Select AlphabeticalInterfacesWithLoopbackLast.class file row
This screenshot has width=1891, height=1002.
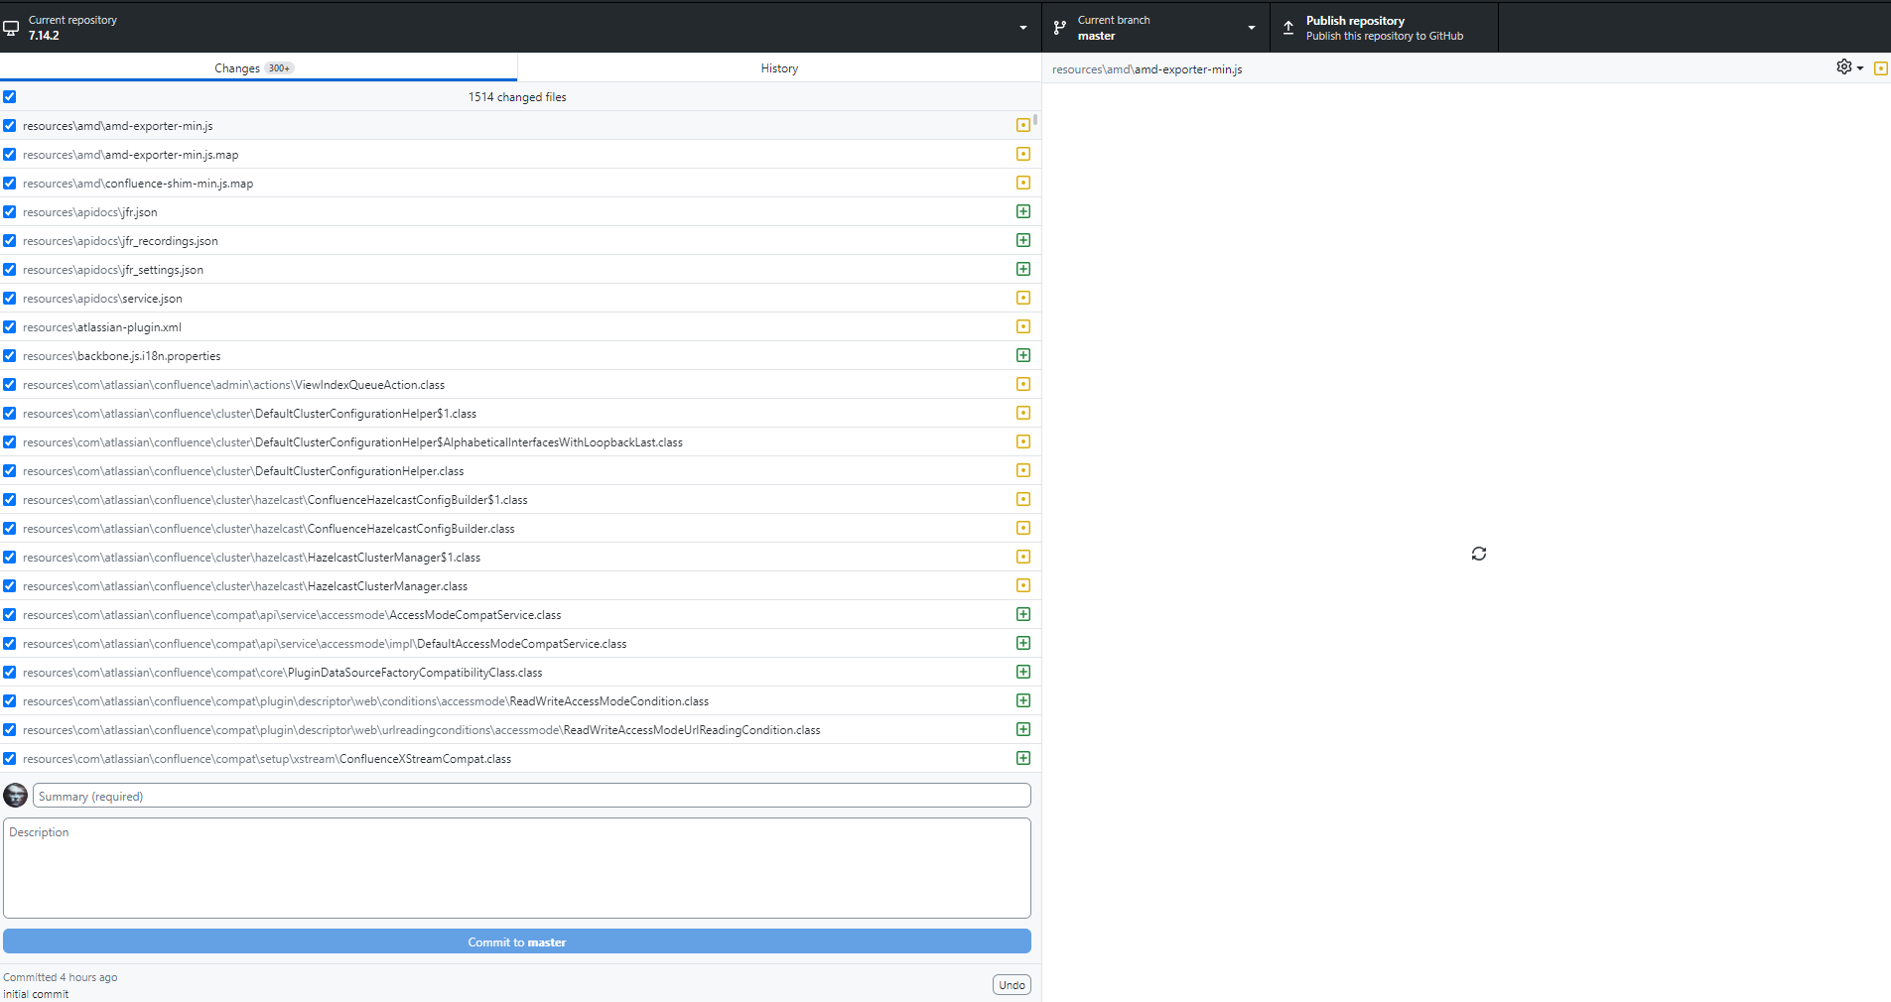(x=520, y=441)
